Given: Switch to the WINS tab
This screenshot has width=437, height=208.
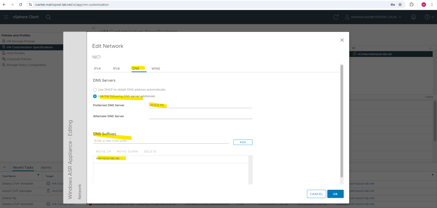Looking at the screenshot, I should pos(156,68).
